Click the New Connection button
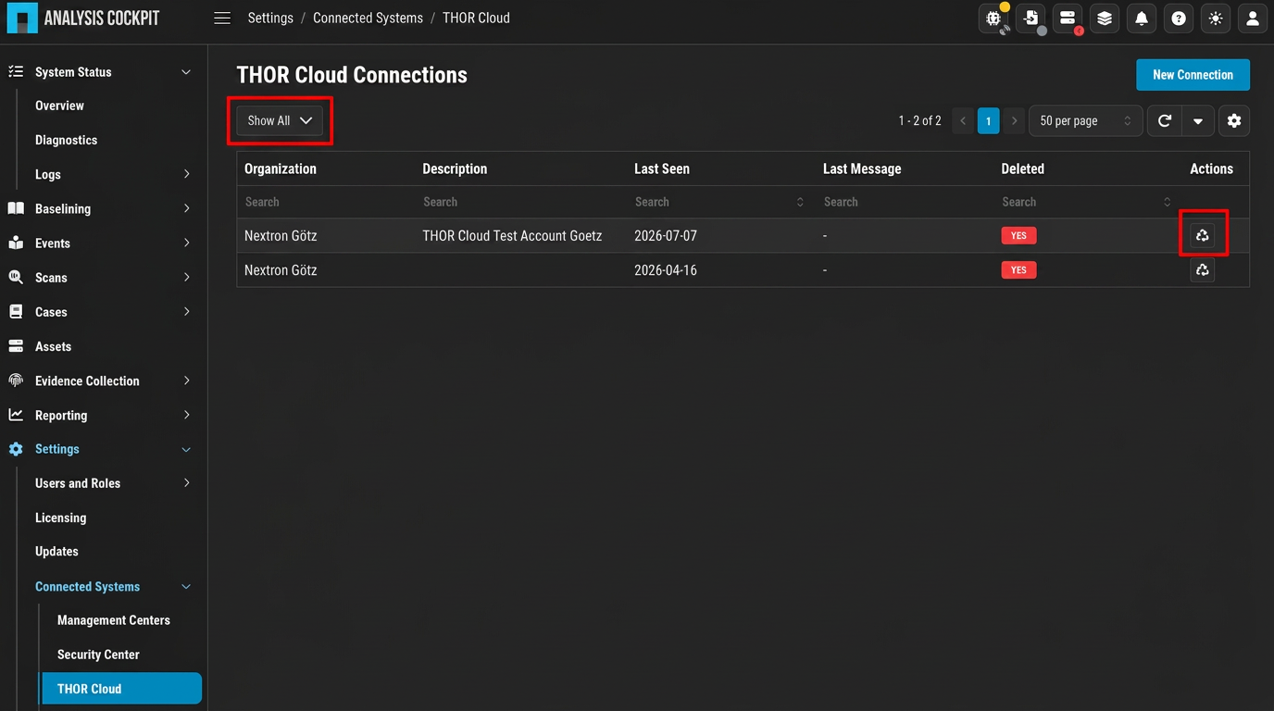 tap(1193, 75)
